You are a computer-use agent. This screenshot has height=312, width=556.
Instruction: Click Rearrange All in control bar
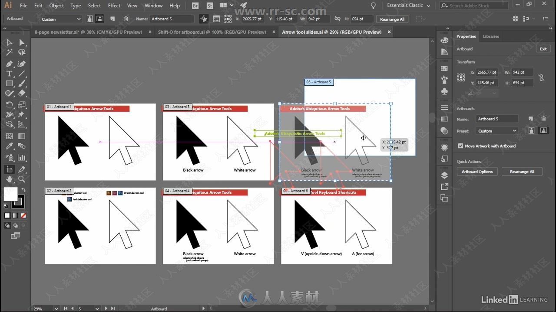pyautogui.click(x=392, y=19)
